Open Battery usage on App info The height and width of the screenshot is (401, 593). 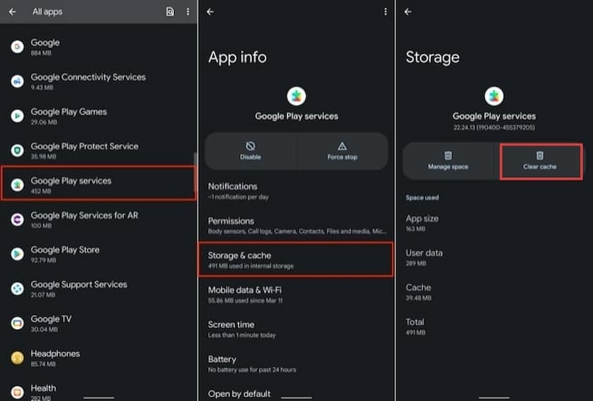click(x=296, y=363)
